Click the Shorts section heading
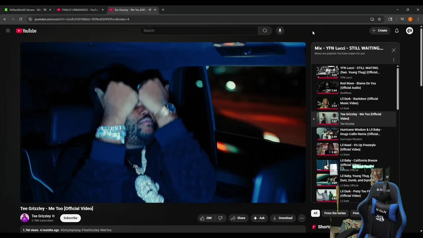Viewport: 423px width, 238px height. pos(324,227)
